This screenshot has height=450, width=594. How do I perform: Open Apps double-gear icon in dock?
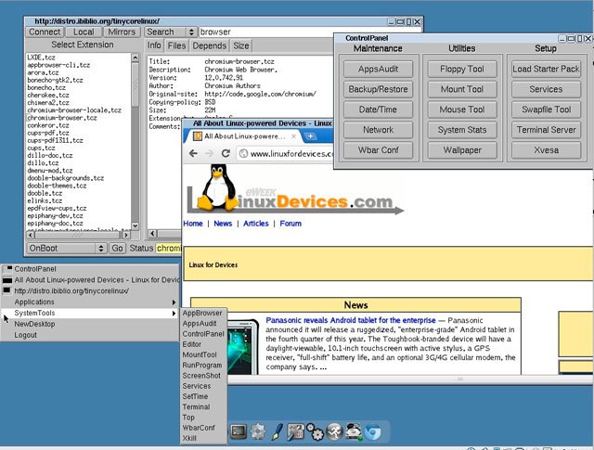315,431
